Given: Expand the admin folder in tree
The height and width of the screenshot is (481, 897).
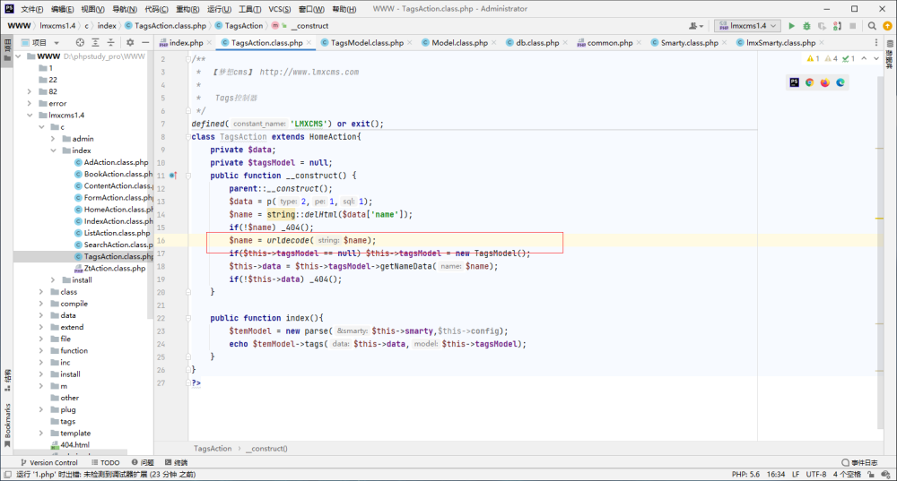Looking at the screenshot, I should coord(53,139).
